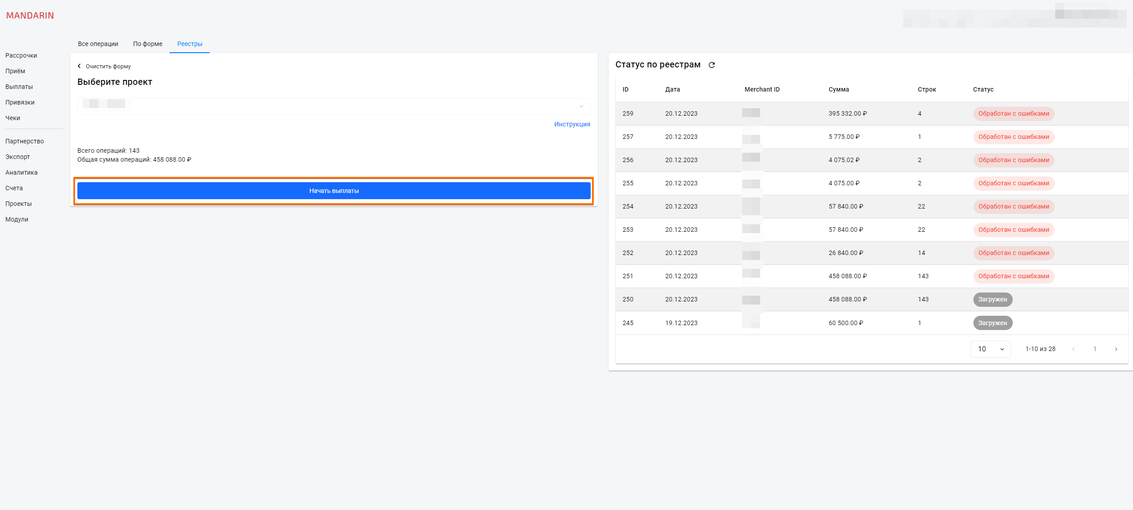This screenshot has width=1133, height=510.
Task: Click Загружен status of registry 250
Action: 992,299
